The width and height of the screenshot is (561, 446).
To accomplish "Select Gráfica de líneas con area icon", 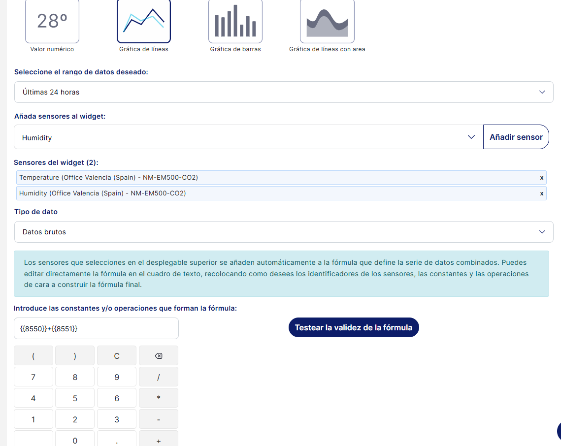I will (x=327, y=22).
